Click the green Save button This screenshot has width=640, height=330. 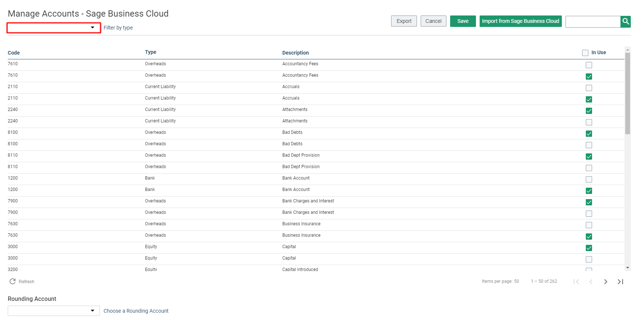tap(463, 21)
